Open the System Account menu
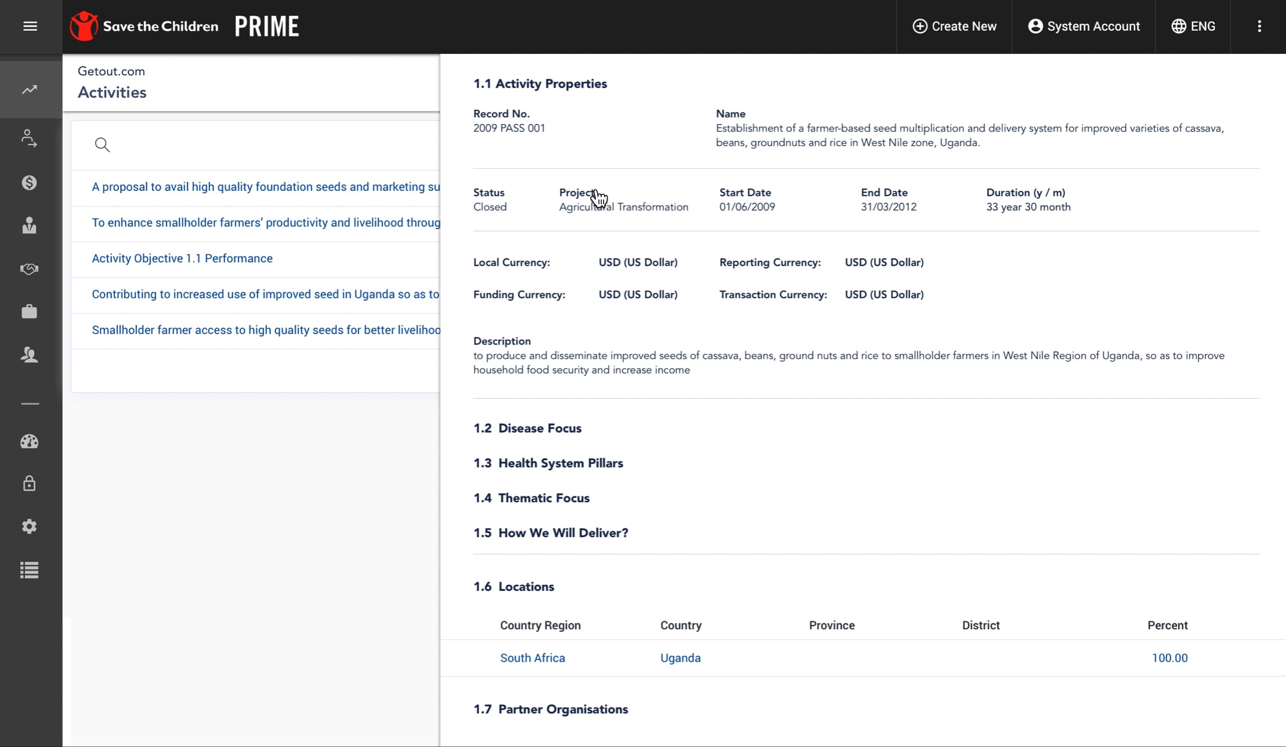Screen dimensions: 1286x747 [1083, 26]
